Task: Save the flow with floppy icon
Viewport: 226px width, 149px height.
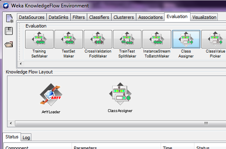Action: pos(9,31)
